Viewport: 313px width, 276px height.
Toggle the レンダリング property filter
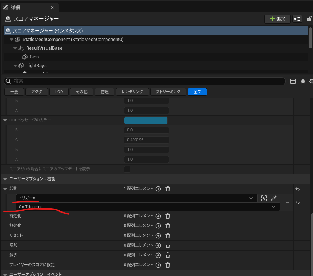point(132,92)
